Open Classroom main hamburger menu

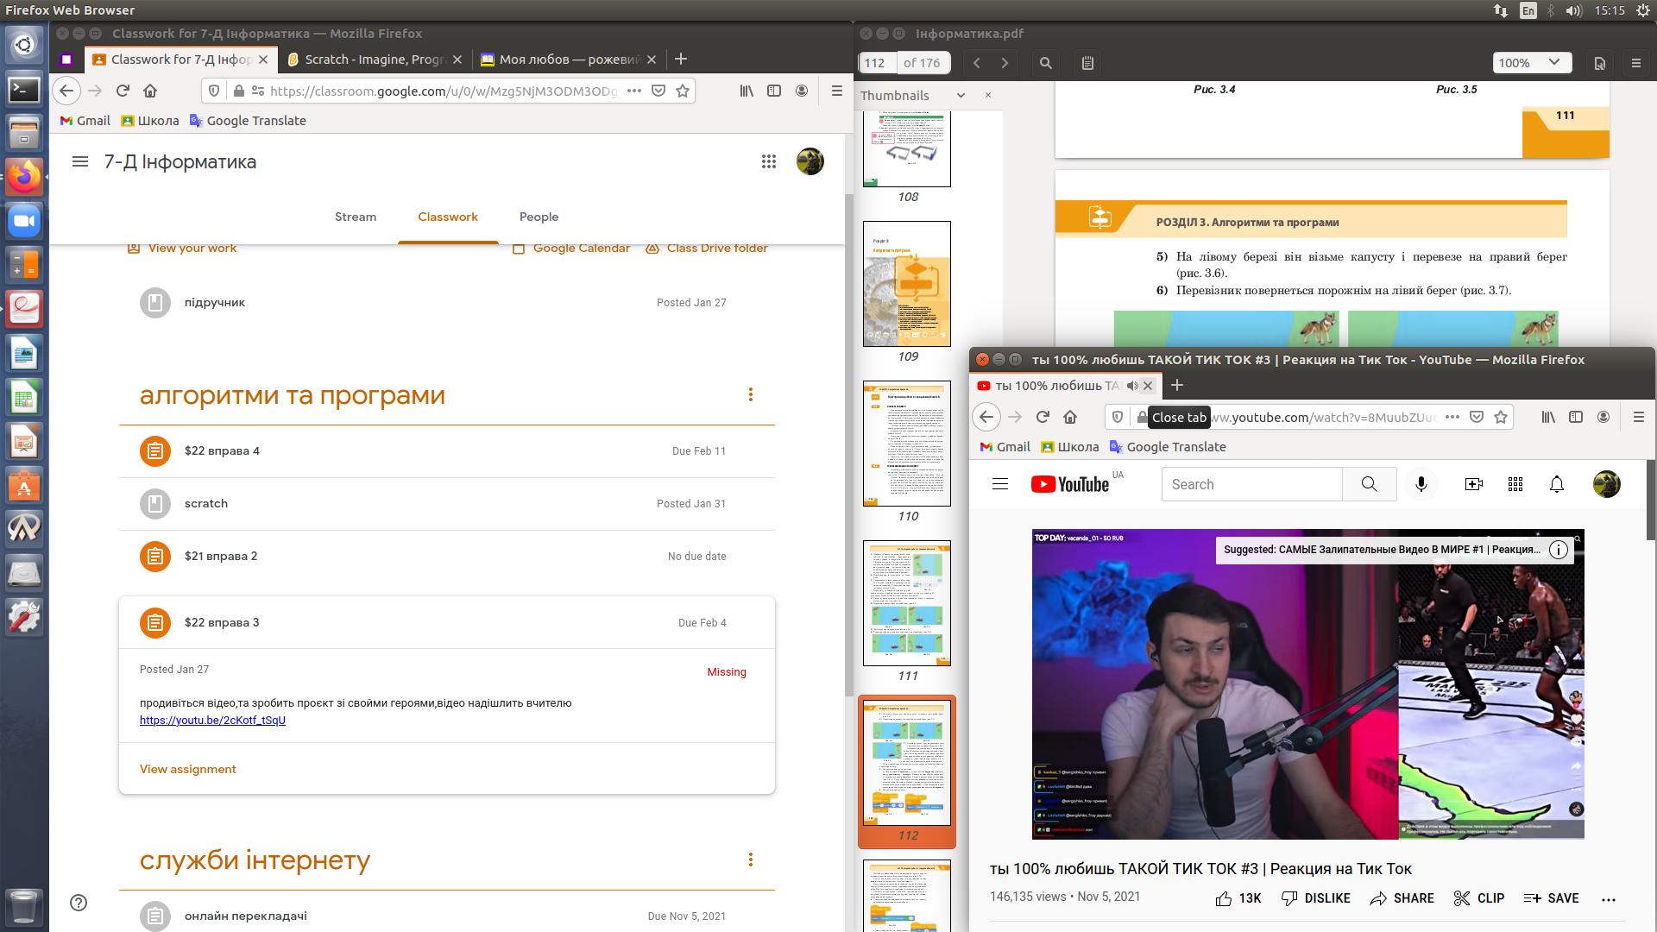[80, 161]
